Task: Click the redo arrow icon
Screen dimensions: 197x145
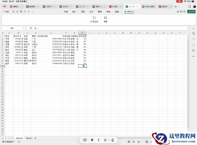Action: pos(29,12)
